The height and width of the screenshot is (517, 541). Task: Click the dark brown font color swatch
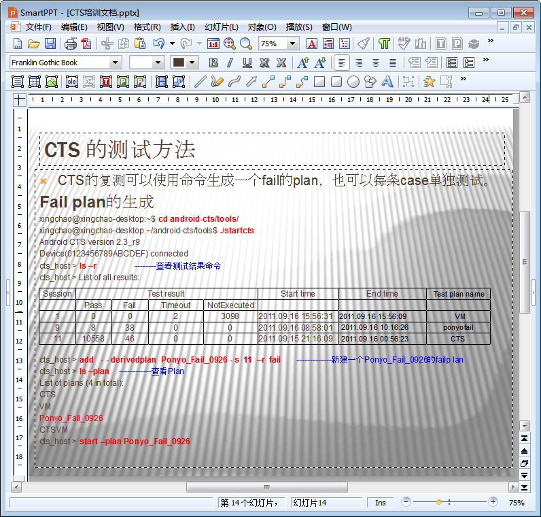(x=179, y=63)
